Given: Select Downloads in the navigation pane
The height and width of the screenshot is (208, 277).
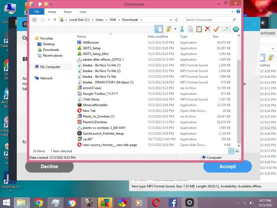Looking at the screenshot, I should pos(51,50).
